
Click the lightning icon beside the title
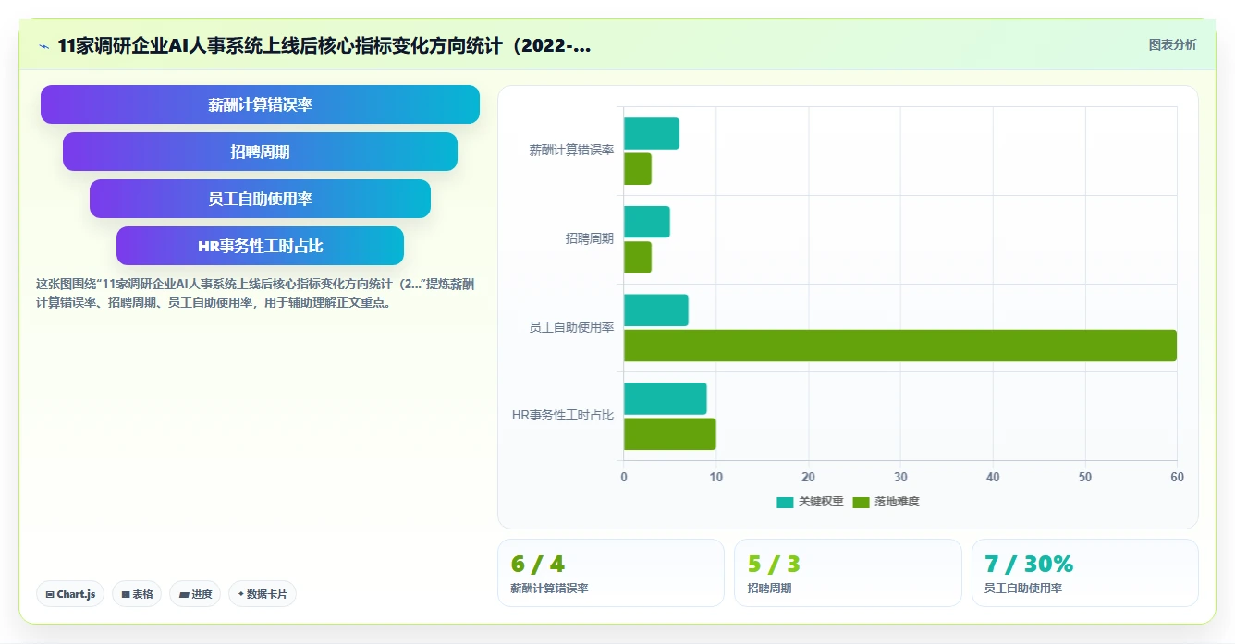coord(43,46)
